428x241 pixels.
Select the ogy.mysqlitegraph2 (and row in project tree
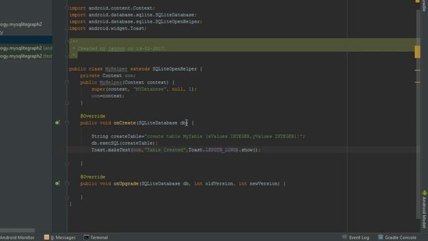pos(26,48)
